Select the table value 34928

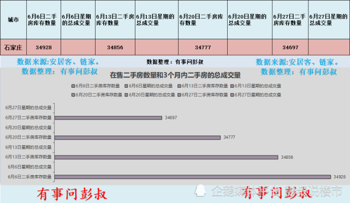(x=44, y=47)
